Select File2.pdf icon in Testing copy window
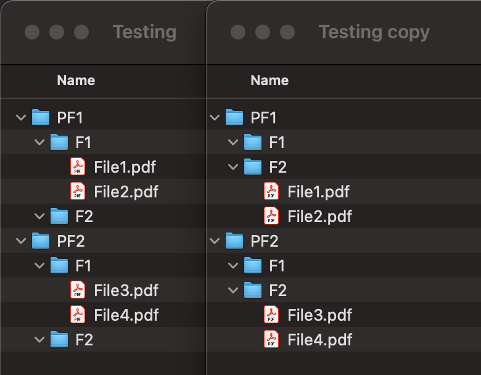 [271, 216]
